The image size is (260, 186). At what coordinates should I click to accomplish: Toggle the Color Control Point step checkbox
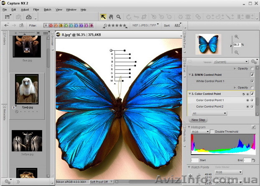252,94
